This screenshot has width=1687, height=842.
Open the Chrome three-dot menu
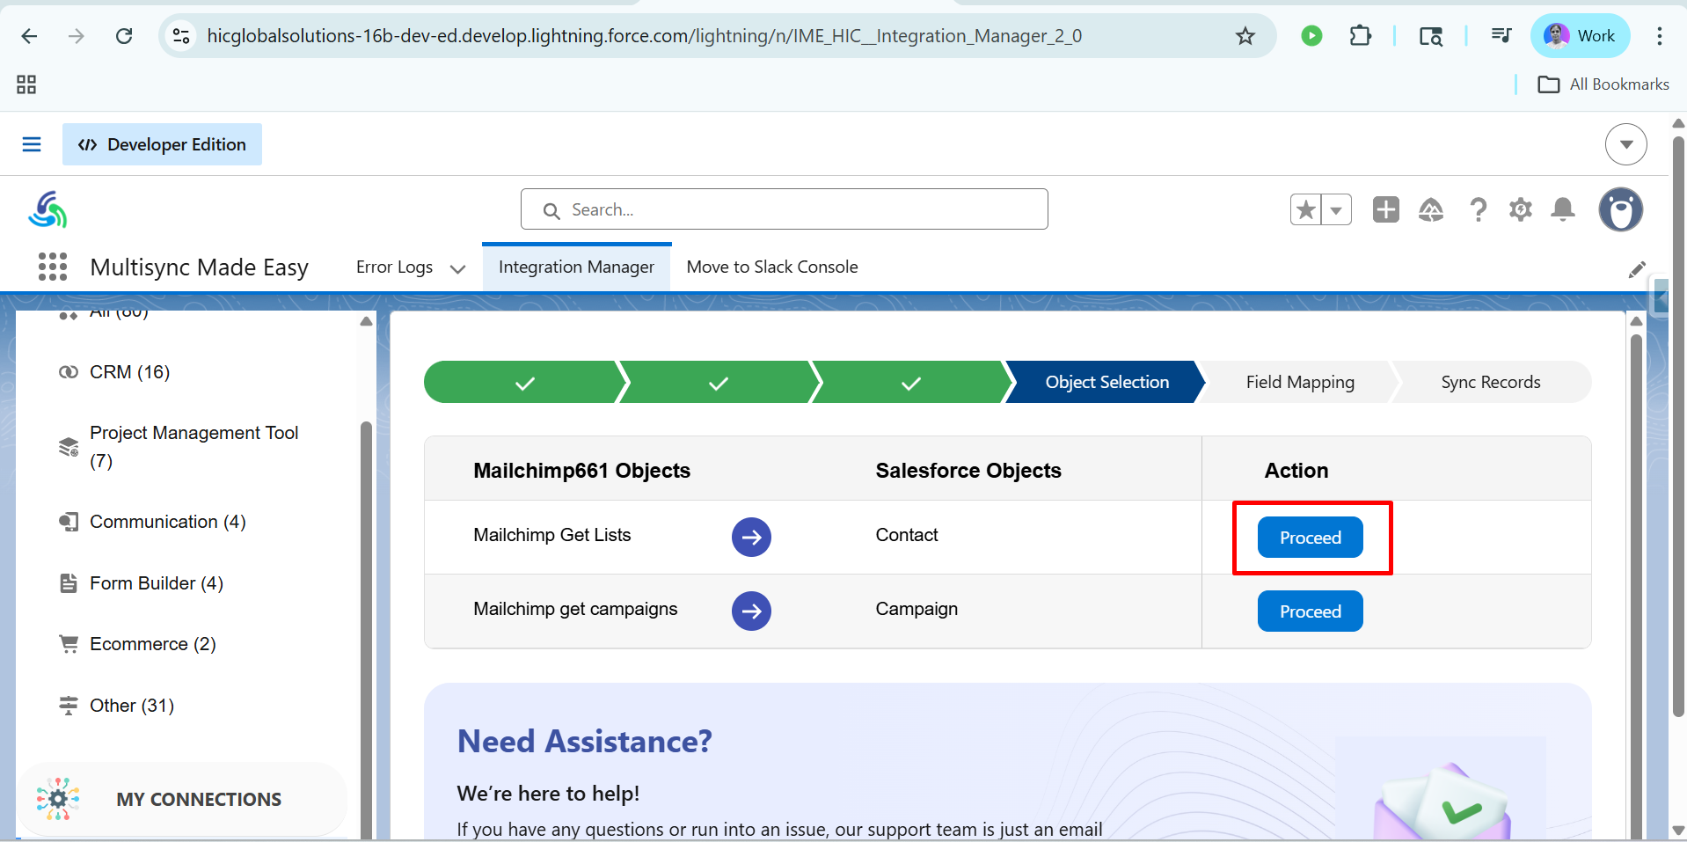(x=1660, y=36)
